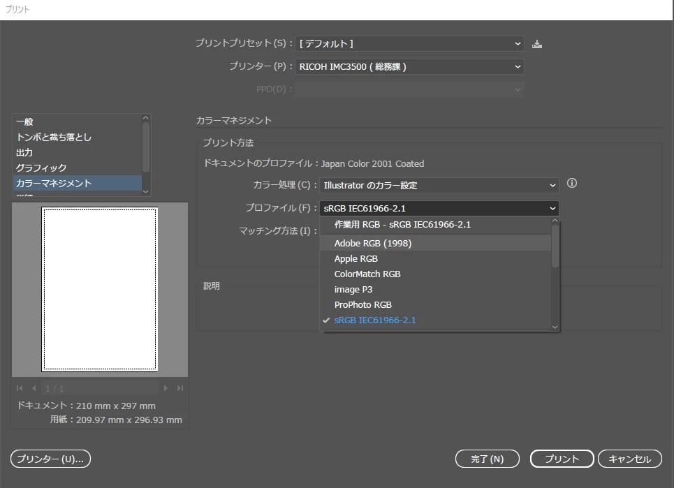Click the white page preview thumbnail
The image size is (674, 488).
coord(100,289)
